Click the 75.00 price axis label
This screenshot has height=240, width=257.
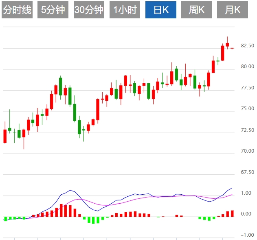(248, 109)
